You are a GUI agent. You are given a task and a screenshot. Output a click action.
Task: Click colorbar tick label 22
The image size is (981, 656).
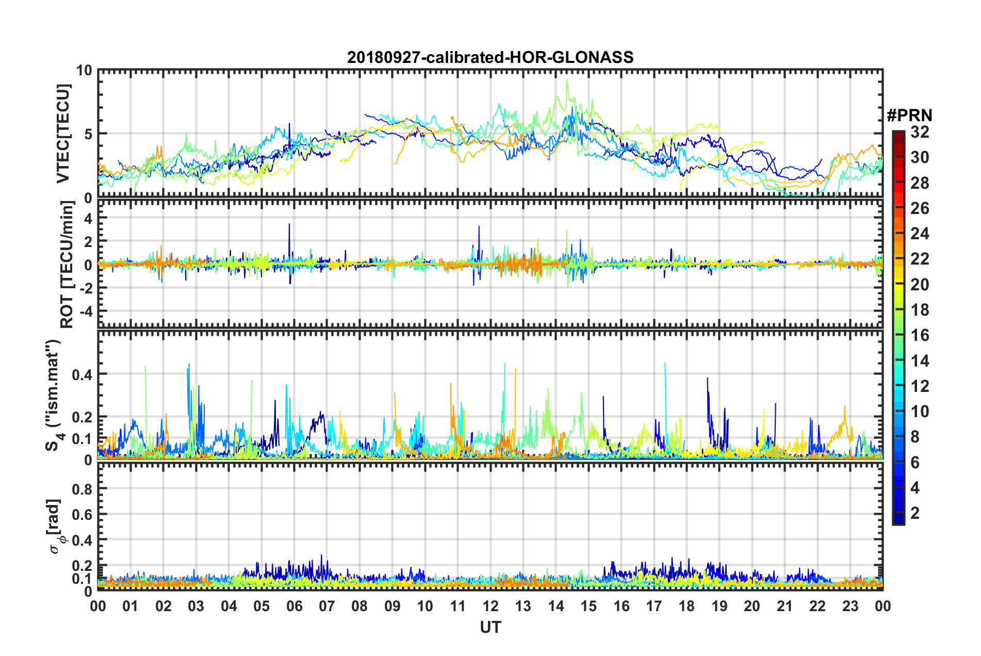pyautogui.click(x=920, y=259)
